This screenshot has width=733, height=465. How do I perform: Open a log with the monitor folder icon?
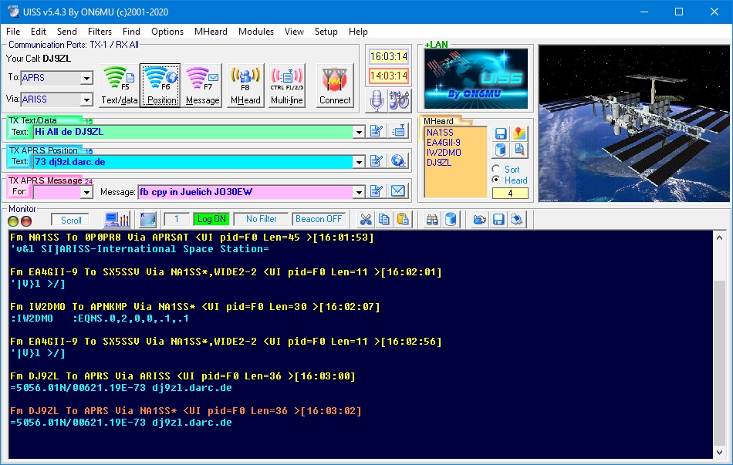(480, 219)
